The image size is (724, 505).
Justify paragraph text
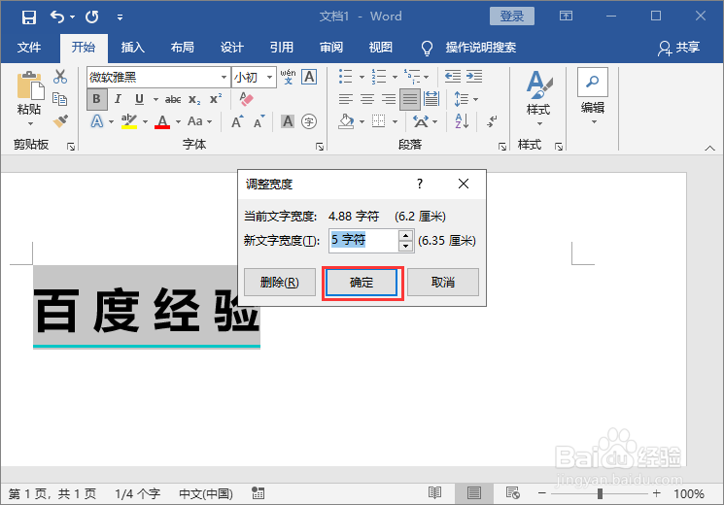[410, 99]
